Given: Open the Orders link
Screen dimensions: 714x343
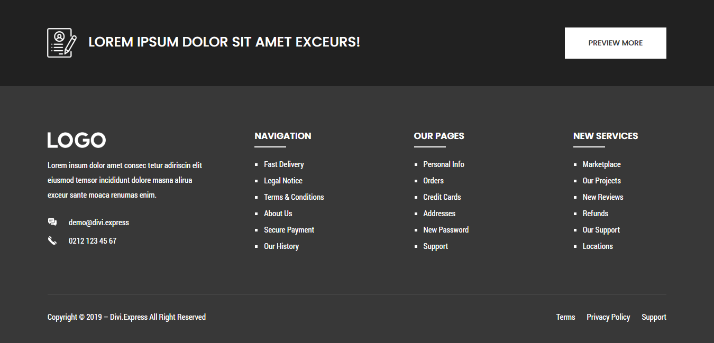Looking at the screenshot, I should (x=433, y=181).
